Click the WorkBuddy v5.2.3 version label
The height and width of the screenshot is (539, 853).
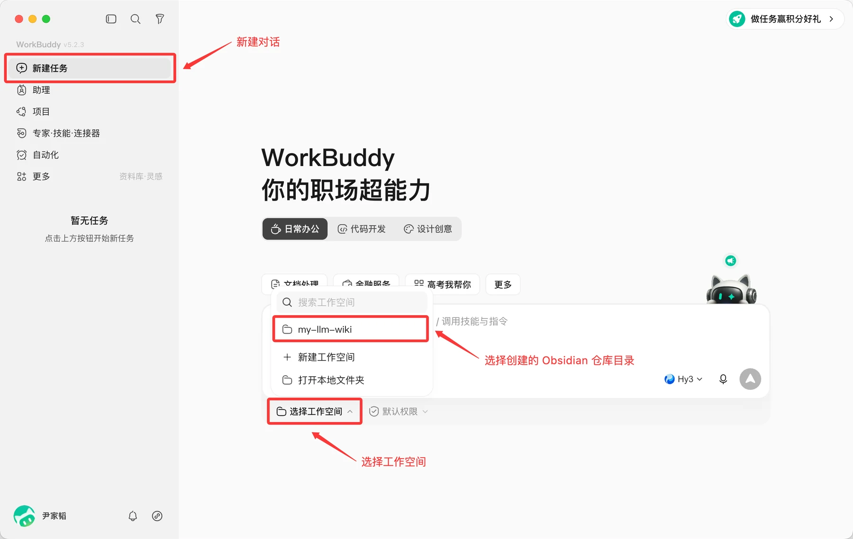pyautogui.click(x=50, y=44)
